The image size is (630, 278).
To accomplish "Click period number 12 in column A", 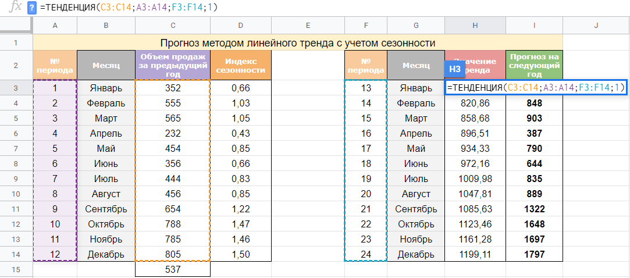I will click(55, 254).
